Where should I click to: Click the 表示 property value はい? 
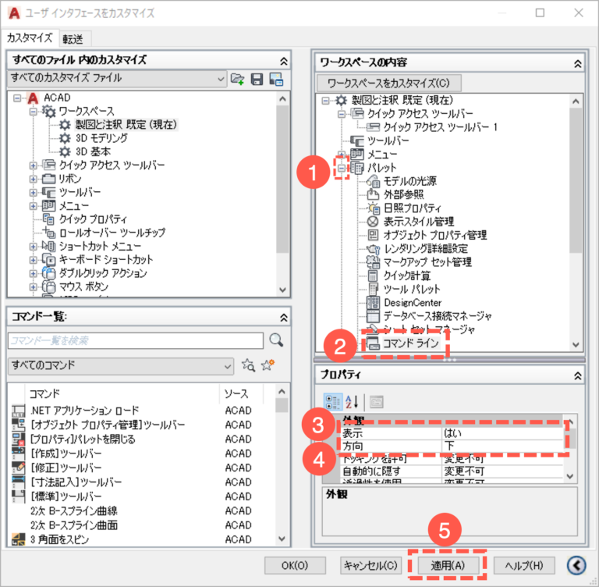(503, 433)
